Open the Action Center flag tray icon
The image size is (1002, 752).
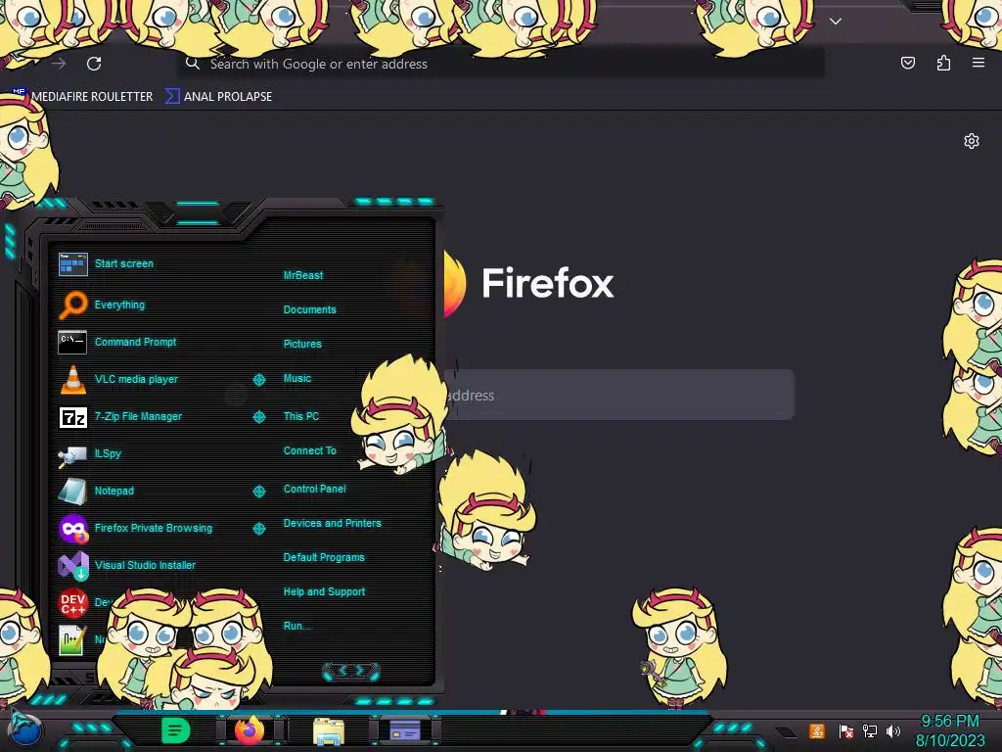tap(845, 730)
